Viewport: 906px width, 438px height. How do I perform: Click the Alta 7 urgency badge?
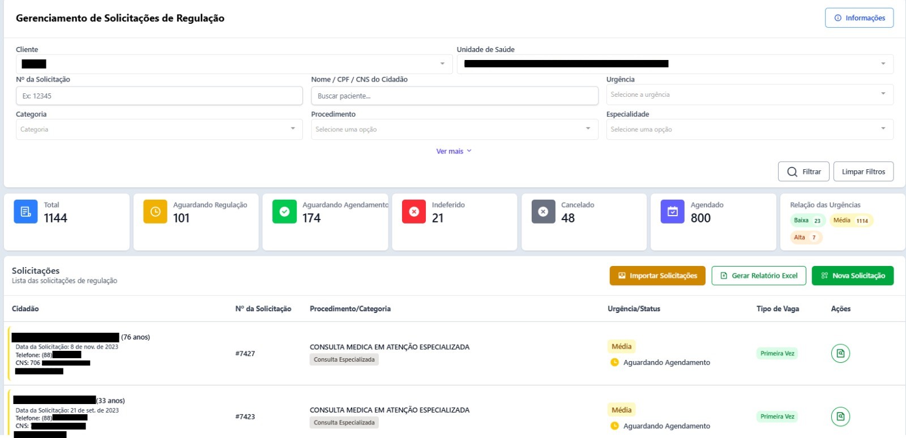pyautogui.click(x=806, y=238)
